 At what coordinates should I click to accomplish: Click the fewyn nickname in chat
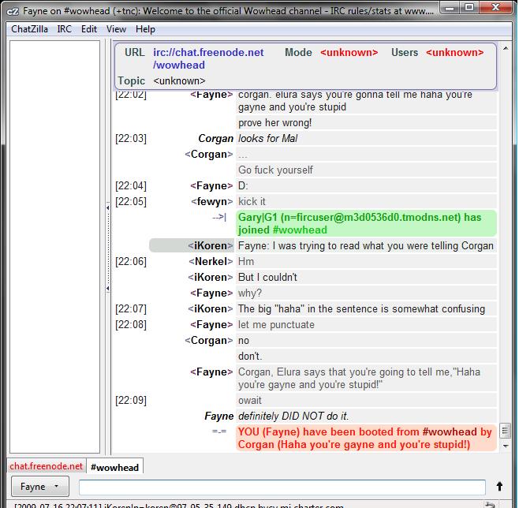click(213, 201)
